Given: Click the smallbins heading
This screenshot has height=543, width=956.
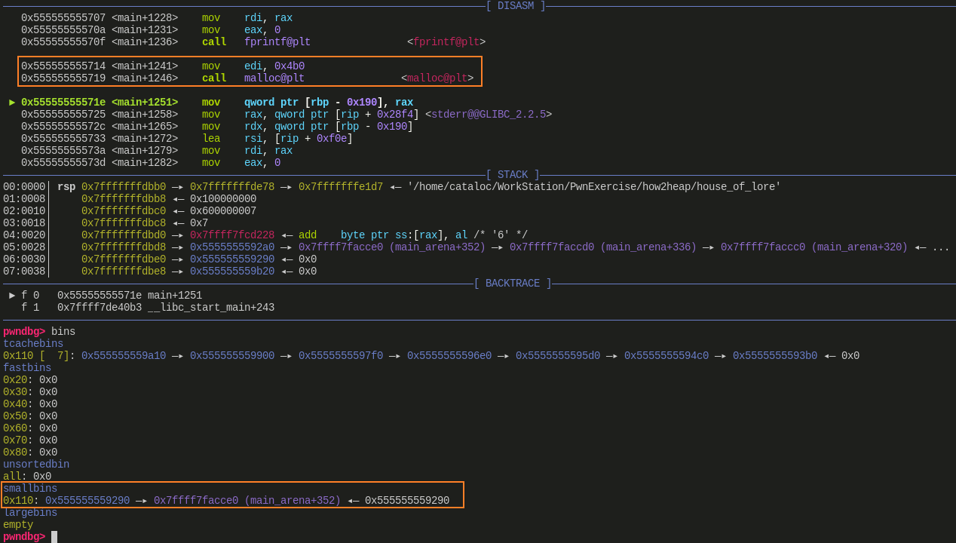Looking at the screenshot, I should pyautogui.click(x=30, y=489).
